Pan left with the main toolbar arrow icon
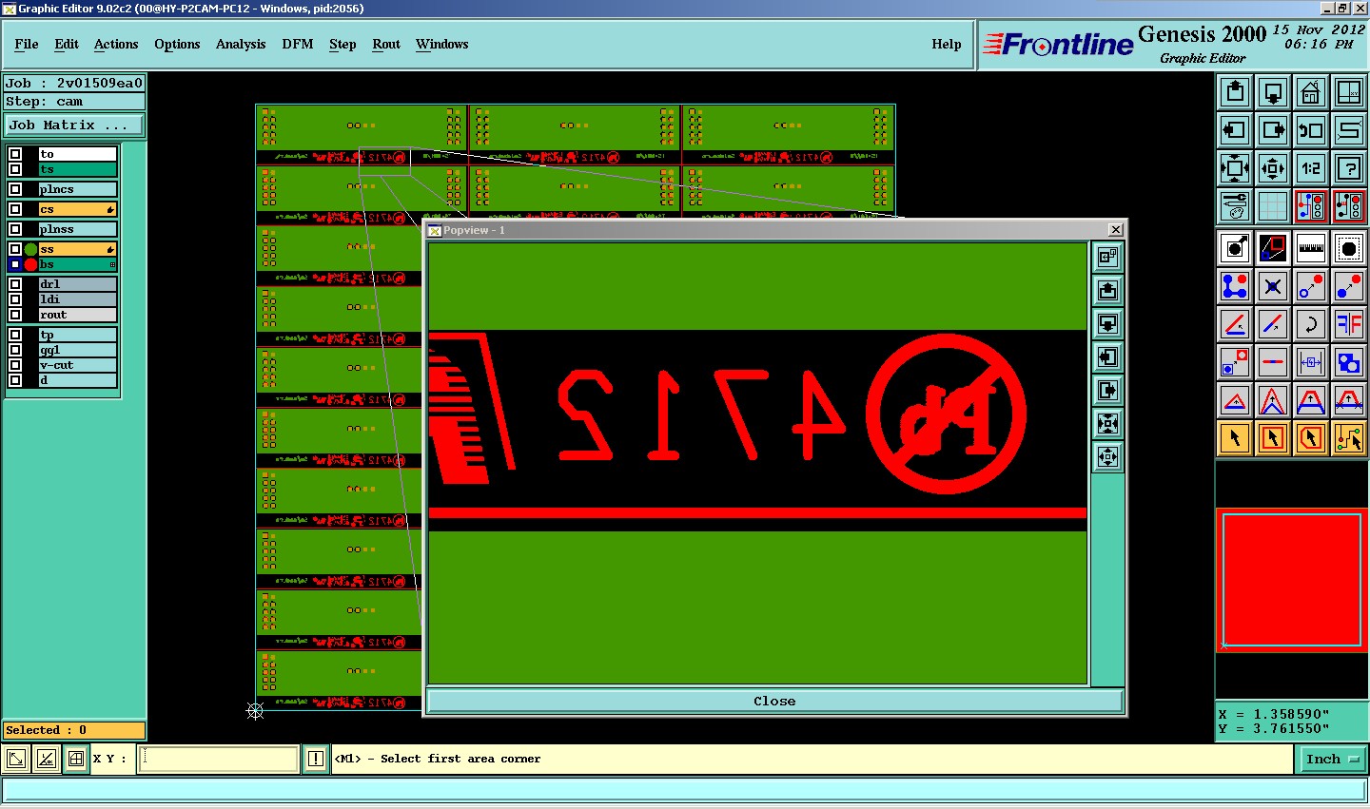1370x809 pixels. coord(1235,130)
